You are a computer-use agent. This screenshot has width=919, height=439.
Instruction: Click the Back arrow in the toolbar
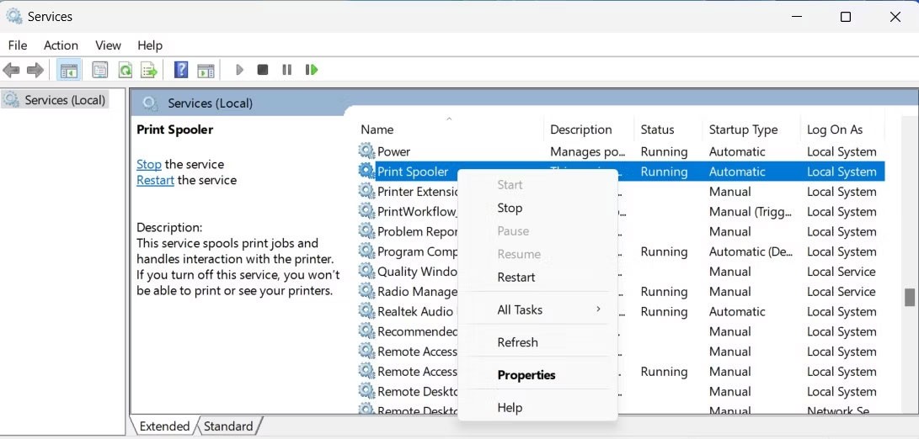tap(12, 70)
